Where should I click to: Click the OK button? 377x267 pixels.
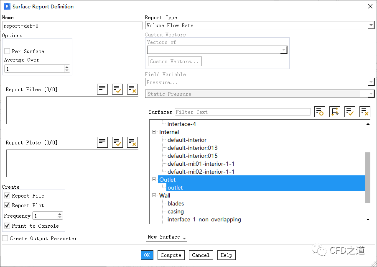point(147,255)
